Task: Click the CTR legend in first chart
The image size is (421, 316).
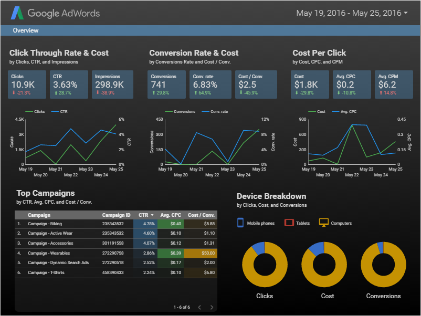Action: click(59, 111)
